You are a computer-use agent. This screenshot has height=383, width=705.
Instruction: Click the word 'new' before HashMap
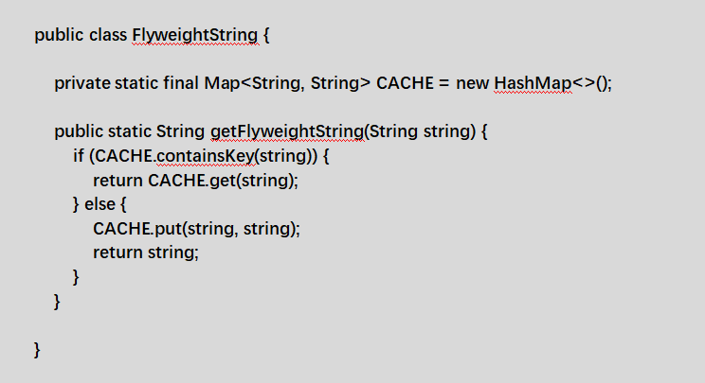472,84
